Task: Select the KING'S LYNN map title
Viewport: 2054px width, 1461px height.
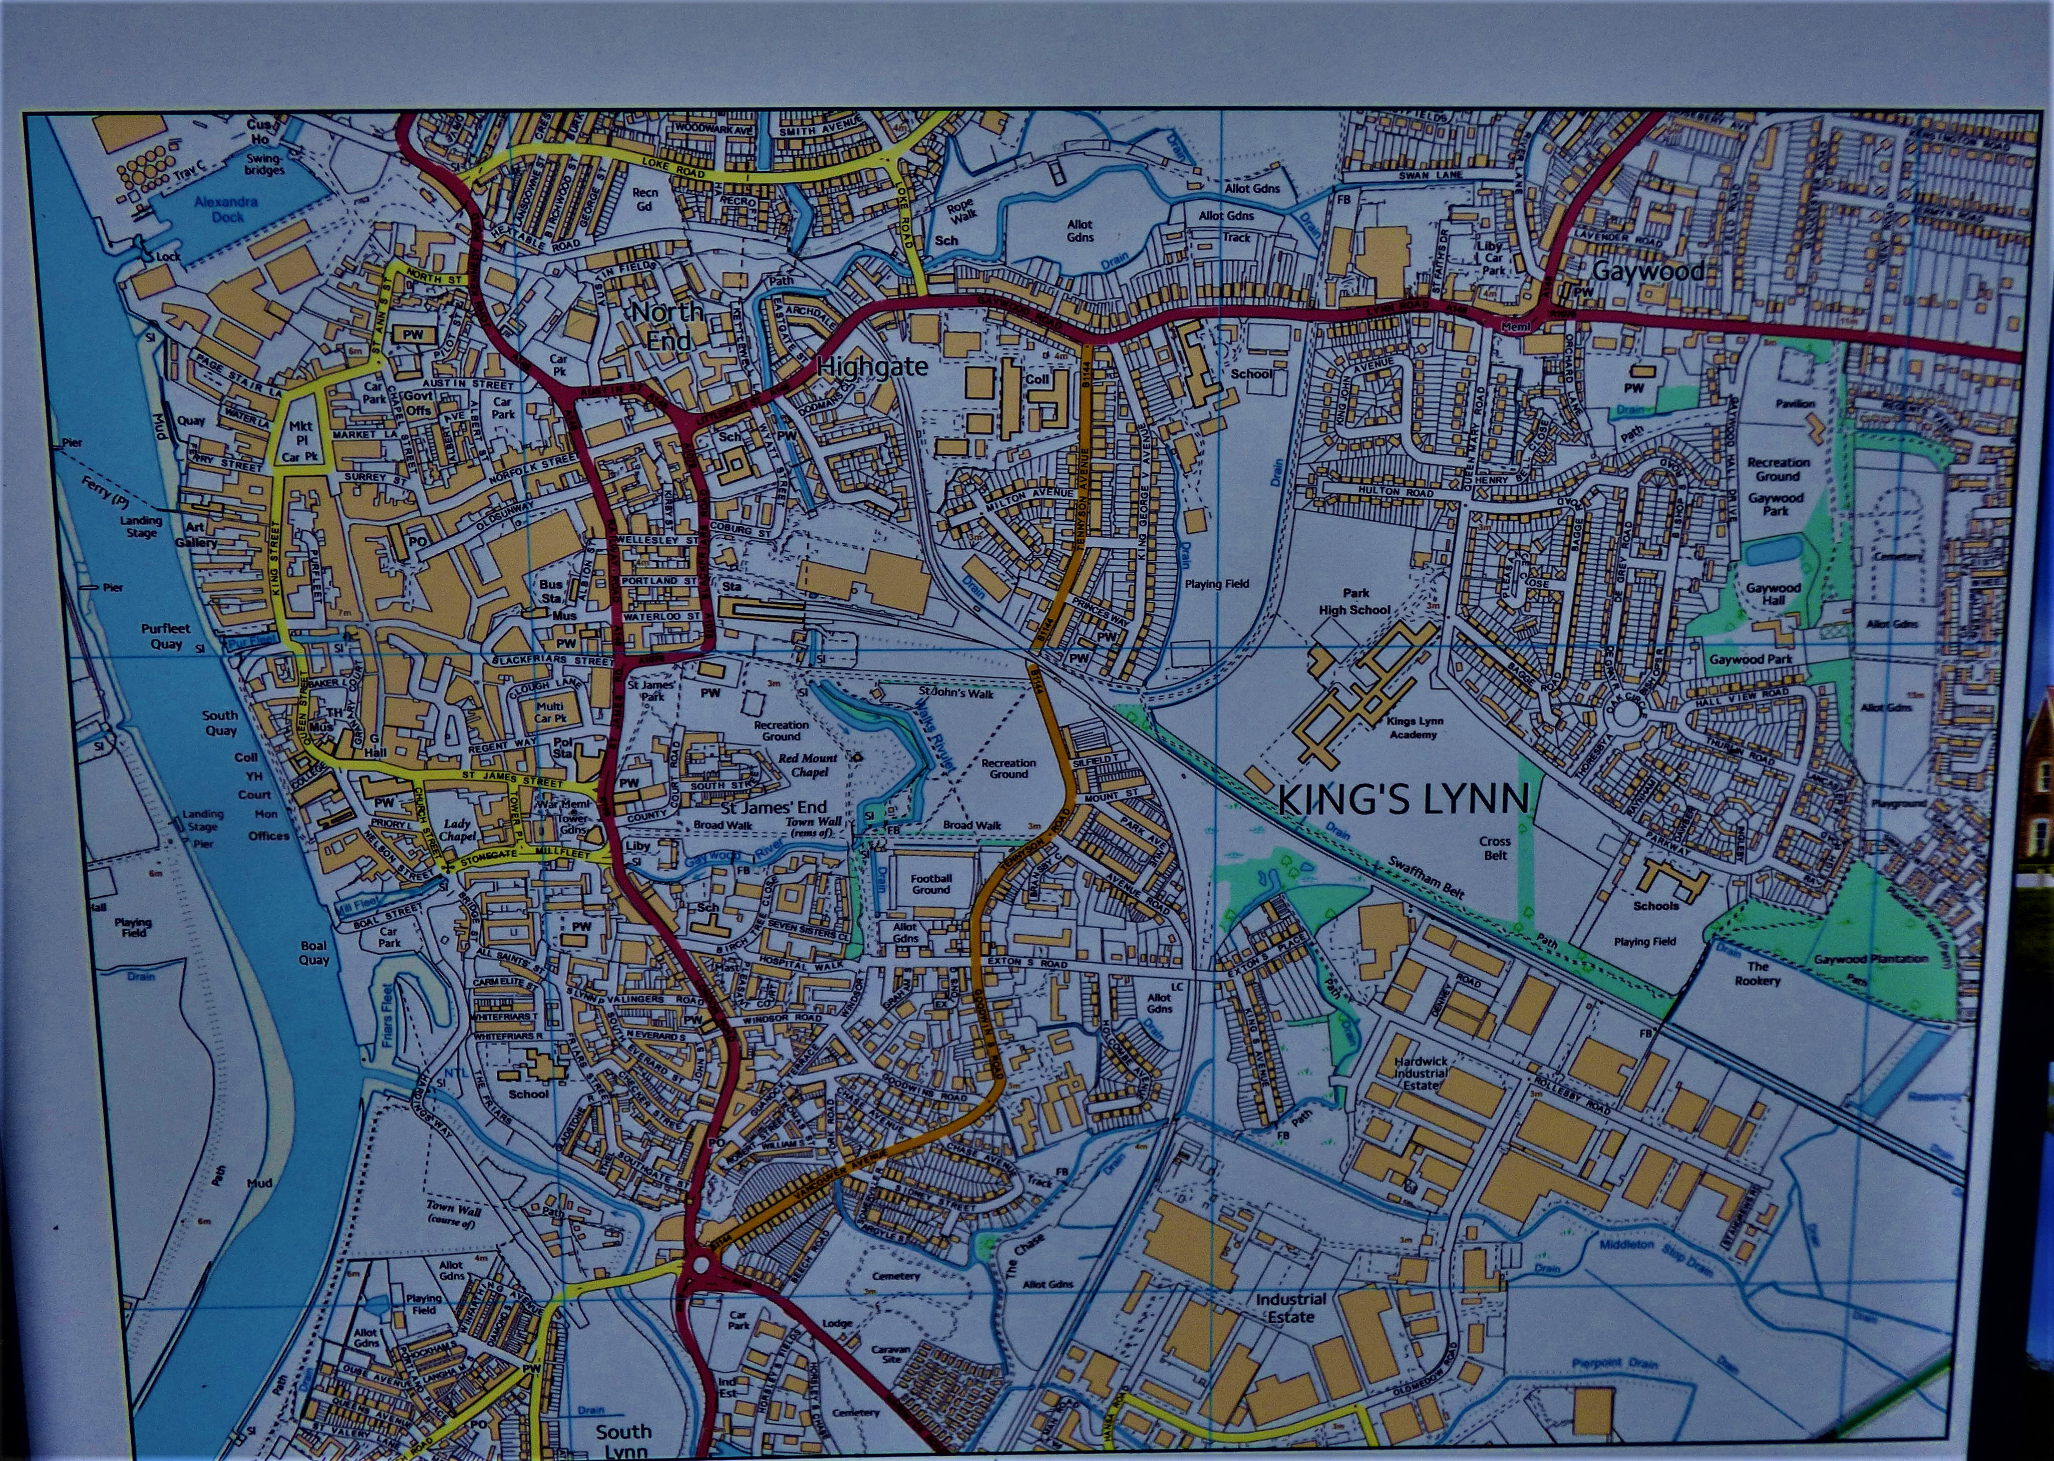Action: click(x=1403, y=798)
